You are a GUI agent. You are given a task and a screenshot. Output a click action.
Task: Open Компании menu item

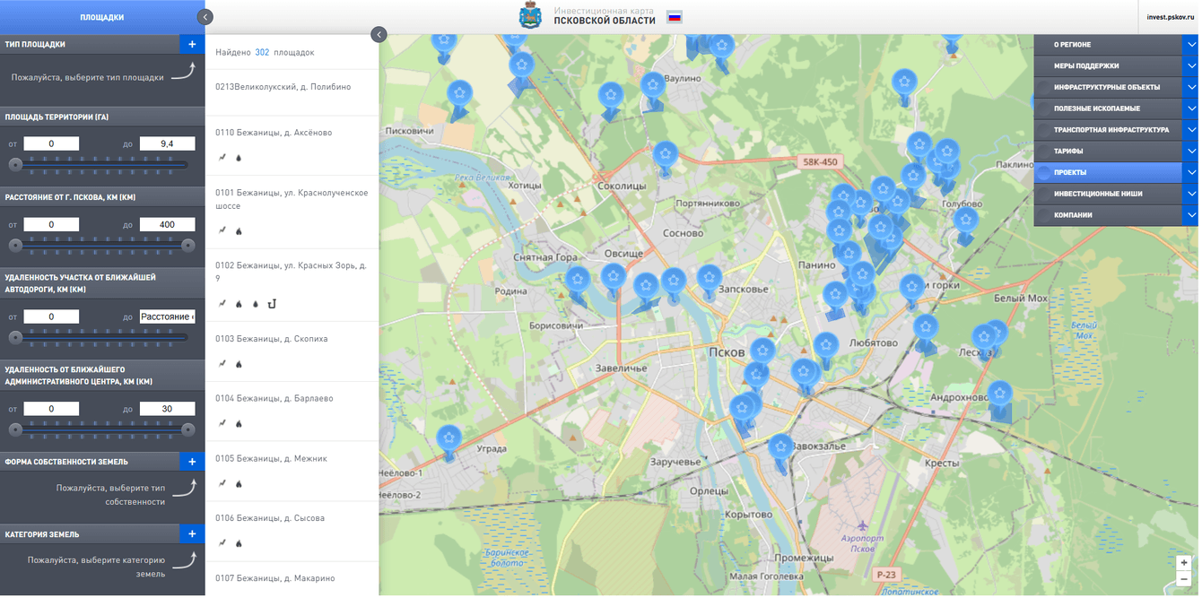[x=1074, y=215]
